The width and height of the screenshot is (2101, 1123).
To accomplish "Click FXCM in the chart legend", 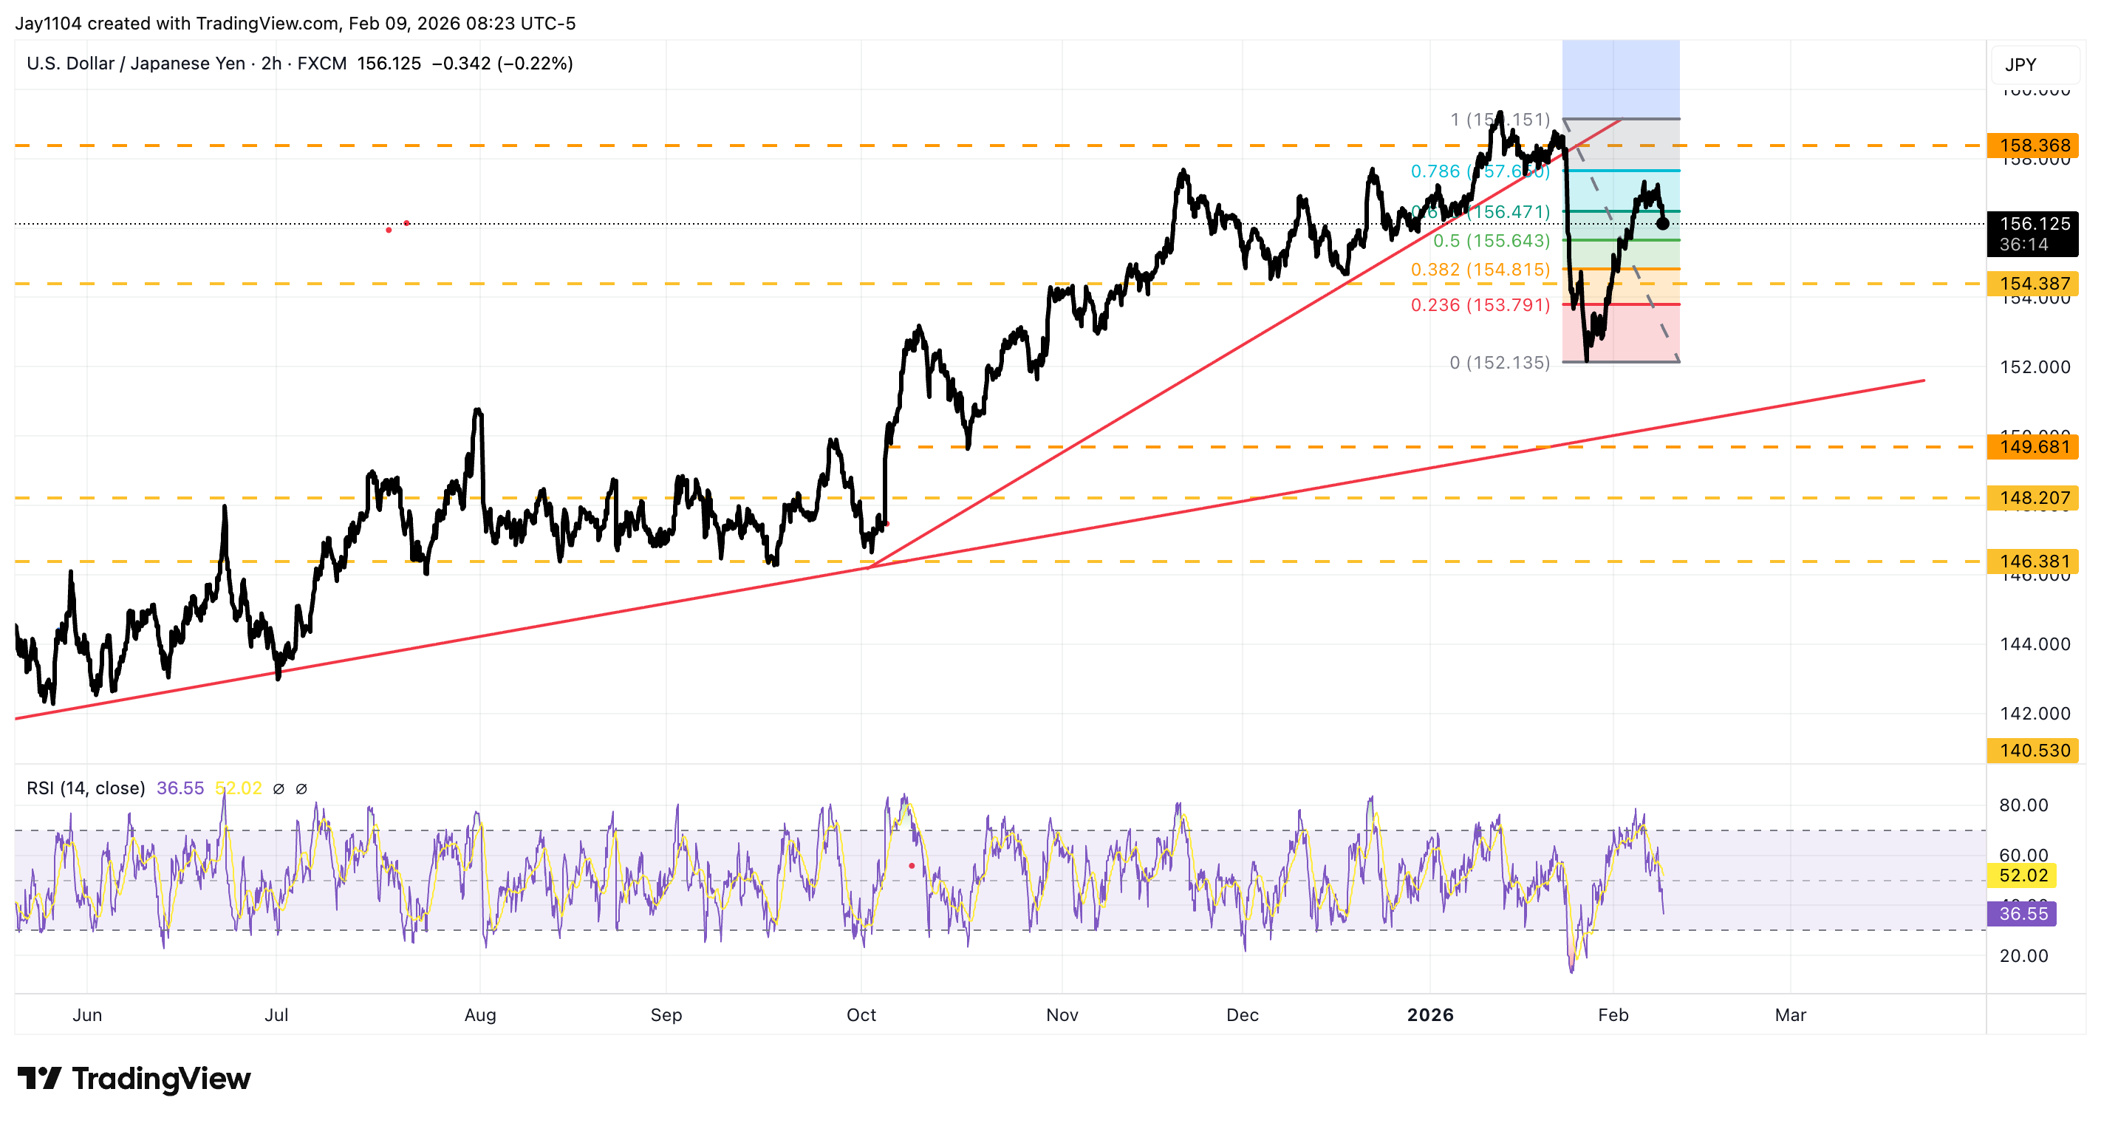I will [x=322, y=63].
